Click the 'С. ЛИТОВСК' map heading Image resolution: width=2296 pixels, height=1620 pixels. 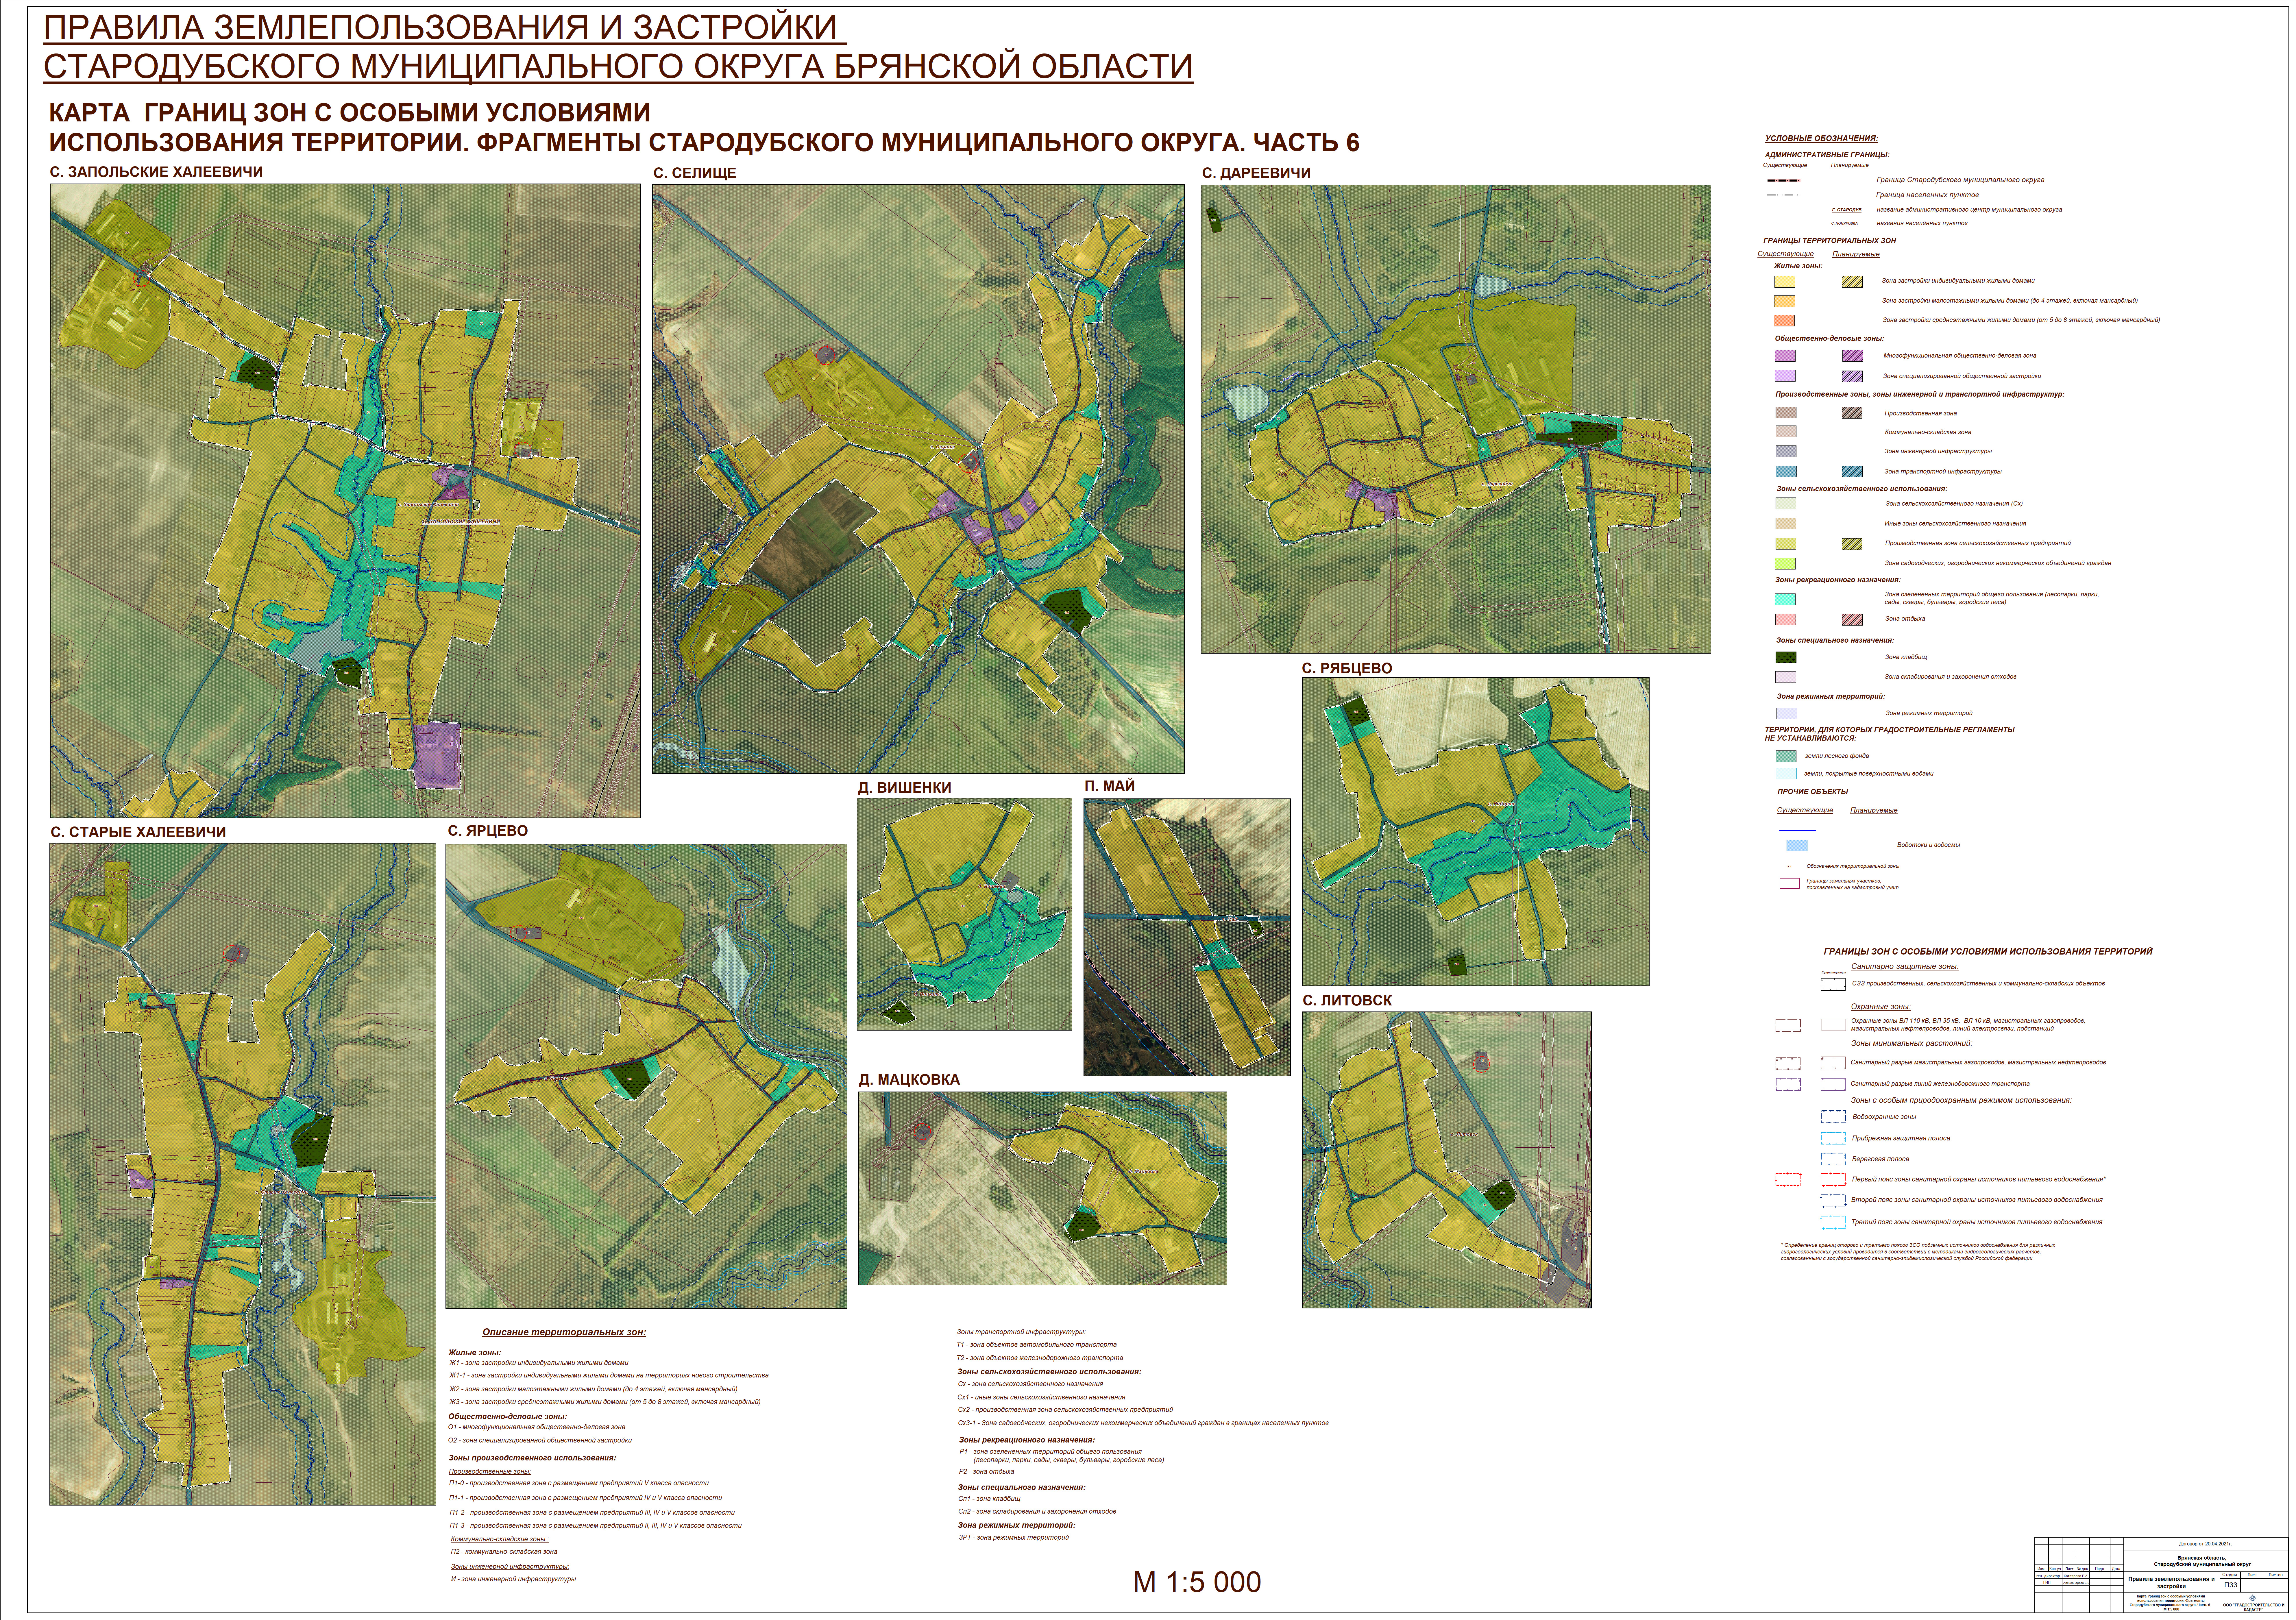click(x=1347, y=1000)
